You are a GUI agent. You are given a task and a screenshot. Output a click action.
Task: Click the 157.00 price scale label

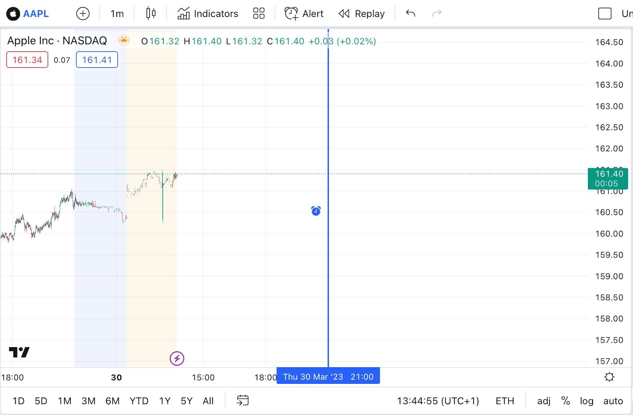pos(609,361)
